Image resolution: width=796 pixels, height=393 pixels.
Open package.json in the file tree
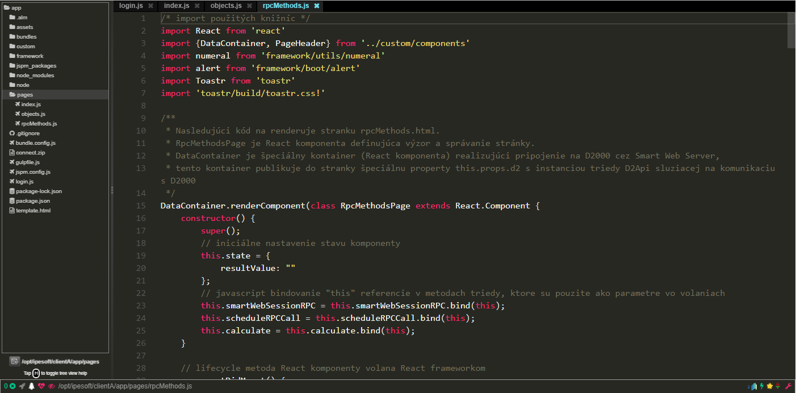pyautogui.click(x=32, y=201)
